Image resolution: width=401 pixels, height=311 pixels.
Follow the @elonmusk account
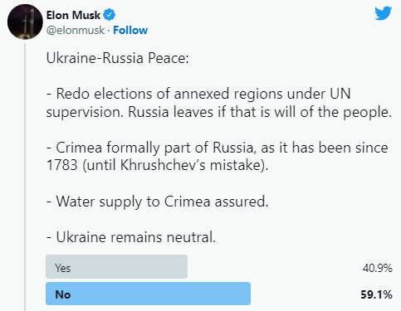[130, 30]
